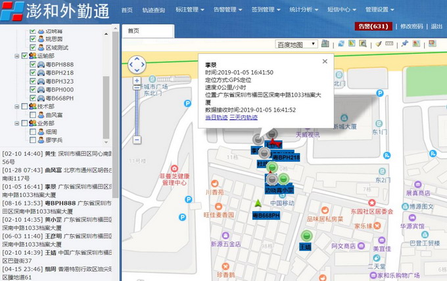Open the 管理设置 dropdown menu
The image size is (447, 281).
coord(379,10)
